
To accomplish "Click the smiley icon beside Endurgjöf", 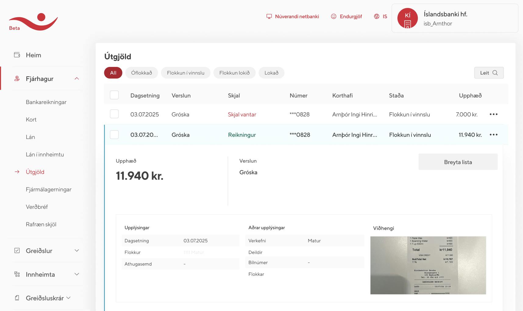I will [334, 16].
